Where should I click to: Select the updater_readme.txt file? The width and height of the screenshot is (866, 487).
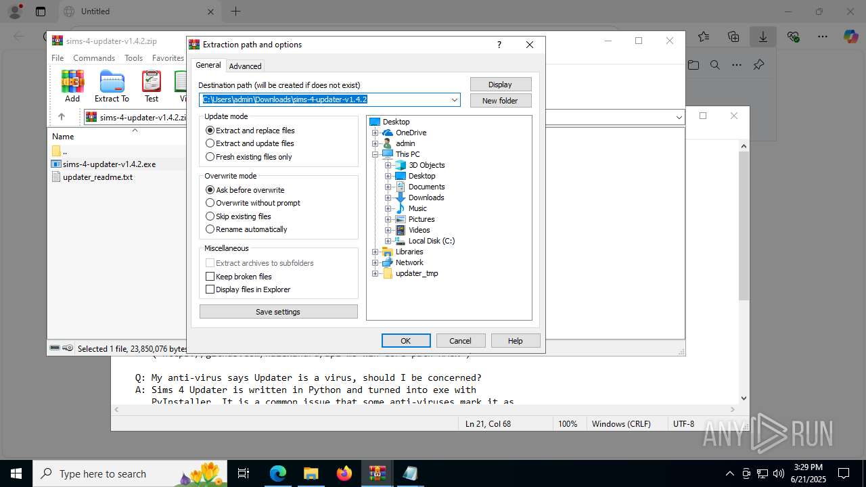point(92,177)
